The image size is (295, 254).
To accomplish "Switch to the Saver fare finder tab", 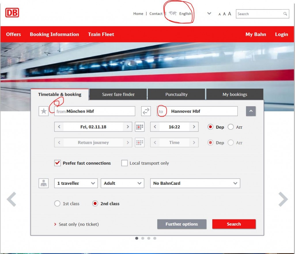I will point(118,94).
